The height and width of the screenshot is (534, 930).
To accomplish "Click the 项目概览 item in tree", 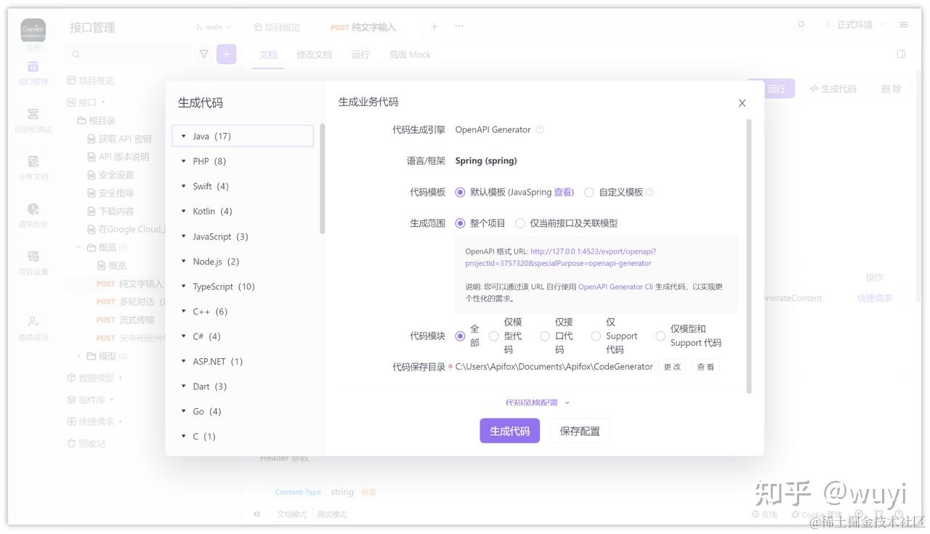I will [x=90, y=81].
